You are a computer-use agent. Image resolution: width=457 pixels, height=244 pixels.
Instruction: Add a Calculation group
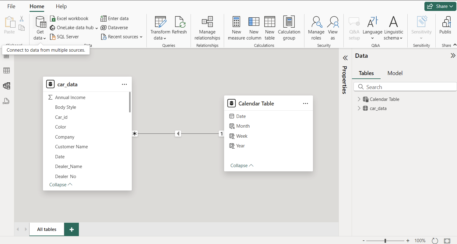(289, 29)
